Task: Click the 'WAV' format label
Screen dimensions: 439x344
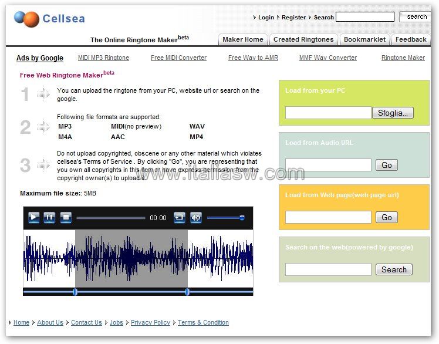Action: (x=197, y=126)
